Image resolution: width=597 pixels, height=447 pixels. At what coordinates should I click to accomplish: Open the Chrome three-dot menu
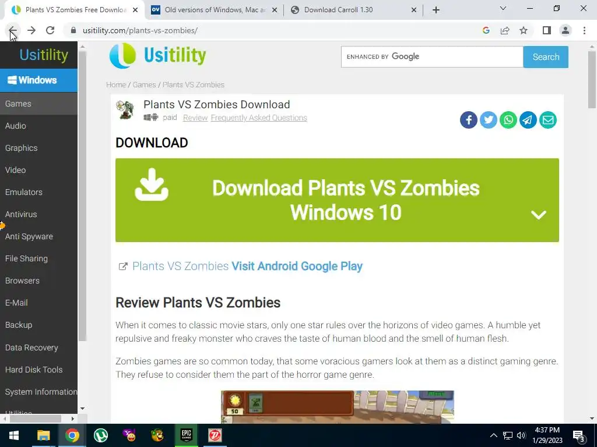pyautogui.click(x=584, y=30)
